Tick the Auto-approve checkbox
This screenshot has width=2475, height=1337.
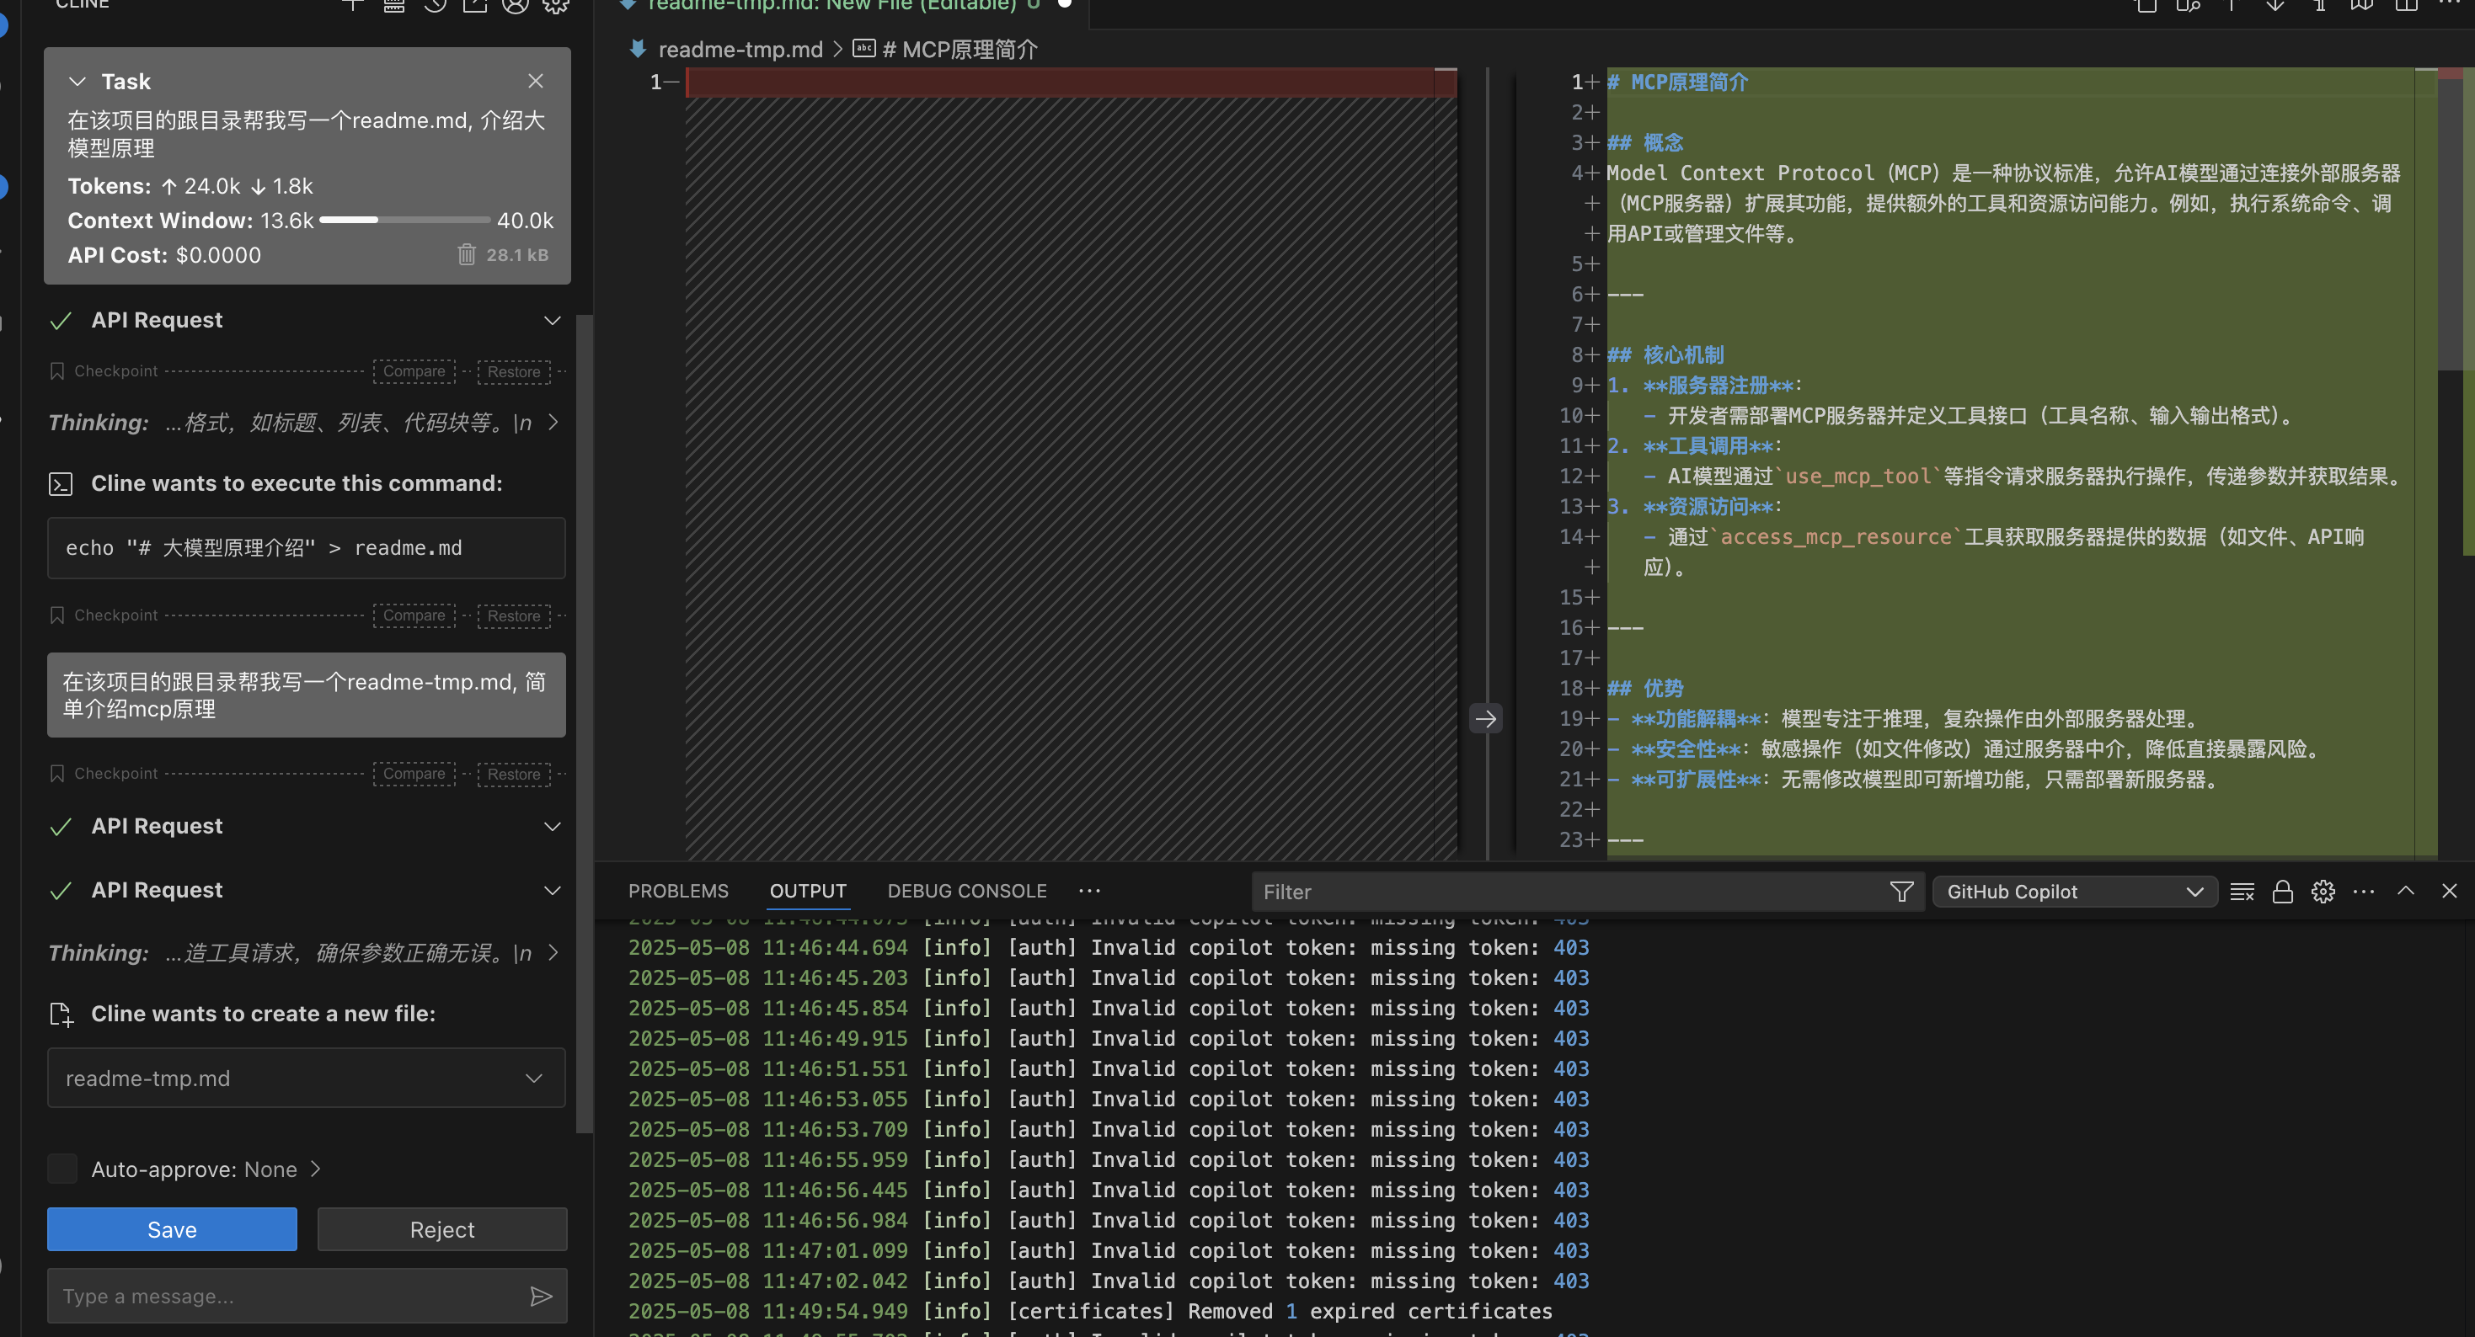coord(62,1169)
